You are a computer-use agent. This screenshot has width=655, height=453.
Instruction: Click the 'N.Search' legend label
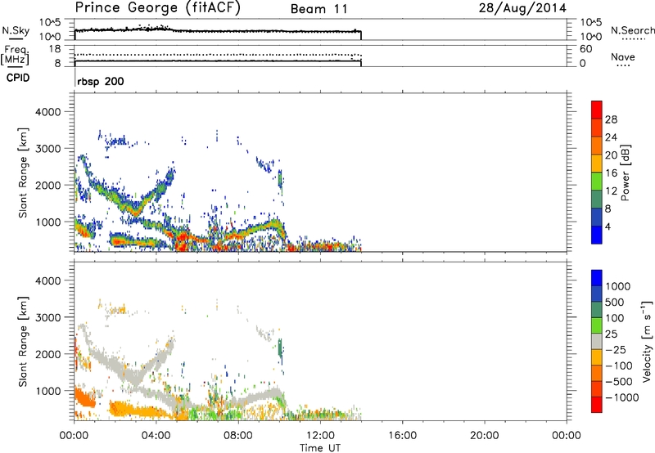(x=632, y=30)
